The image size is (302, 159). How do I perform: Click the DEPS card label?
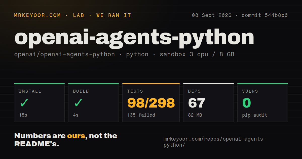click(x=195, y=91)
